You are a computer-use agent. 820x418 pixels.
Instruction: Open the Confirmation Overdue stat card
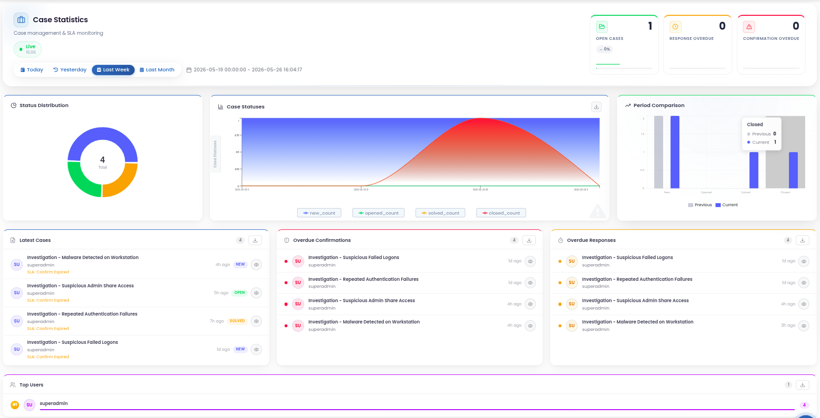(771, 44)
